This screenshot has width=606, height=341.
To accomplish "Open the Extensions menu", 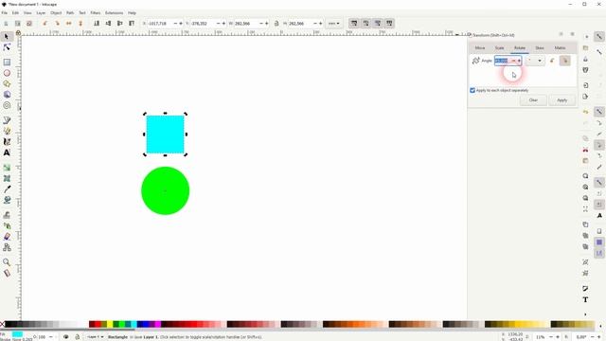I will (x=114, y=12).
